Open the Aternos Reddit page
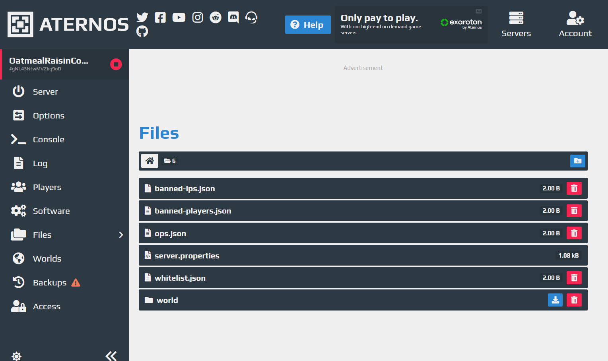The image size is (608, 361). pyautogui.click(x=216, y=17)
